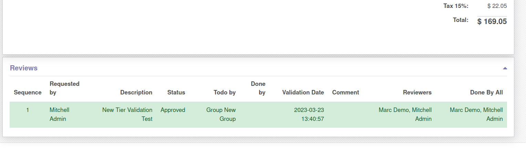526x148 pixels.
Task: Click the Status column header
Action: [176, 92]
